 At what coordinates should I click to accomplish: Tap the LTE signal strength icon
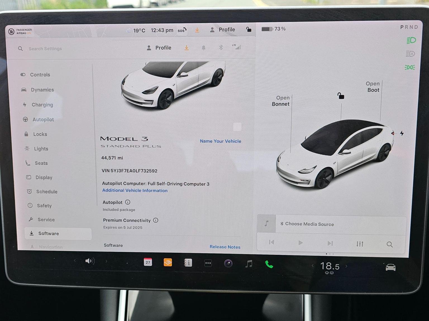[x=237, y=47]
